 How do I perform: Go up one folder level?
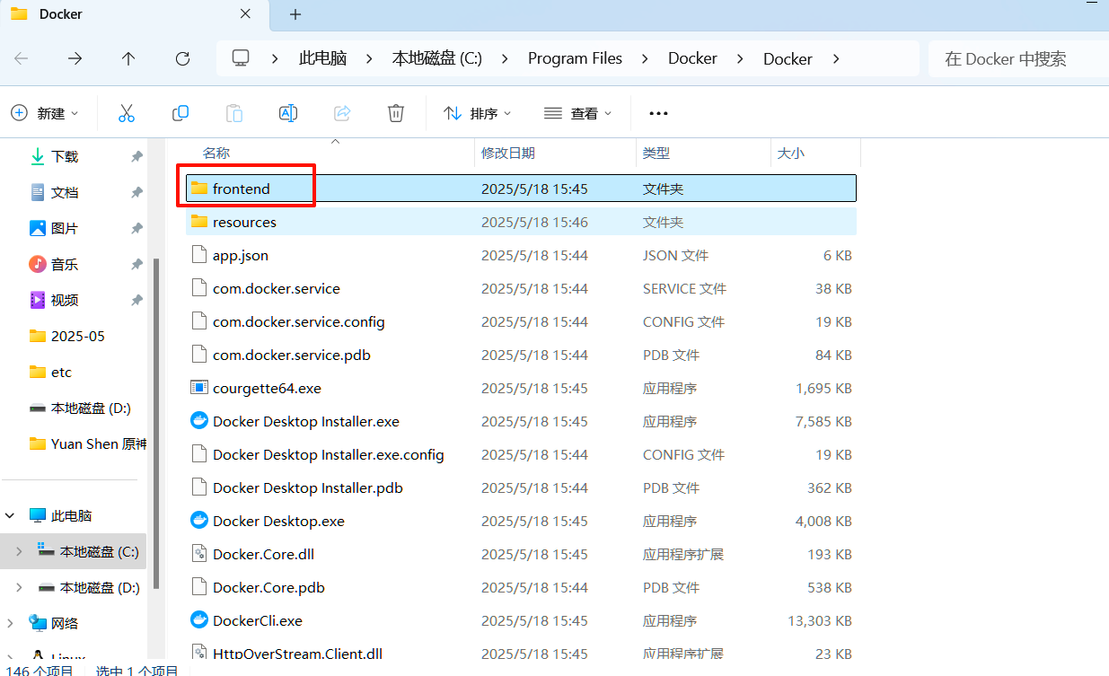point(128,58)
